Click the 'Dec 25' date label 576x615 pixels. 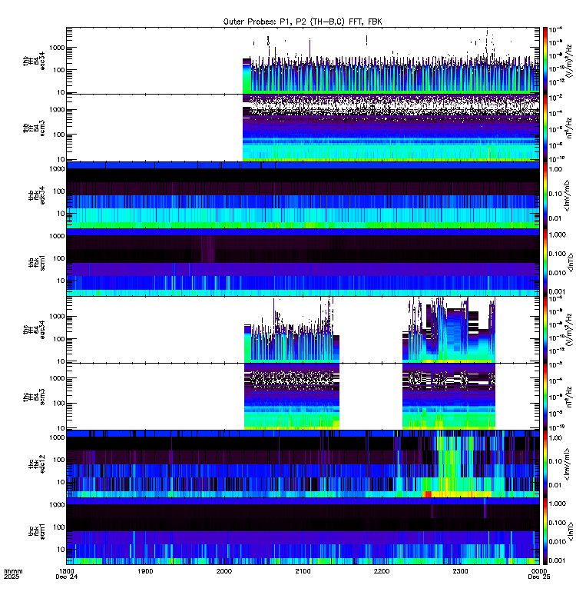(x=539, y=577)
